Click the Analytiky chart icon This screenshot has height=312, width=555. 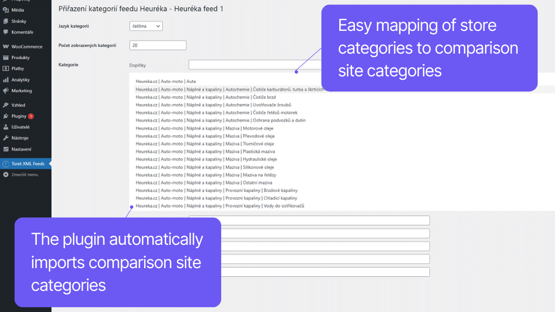(5, 80)
